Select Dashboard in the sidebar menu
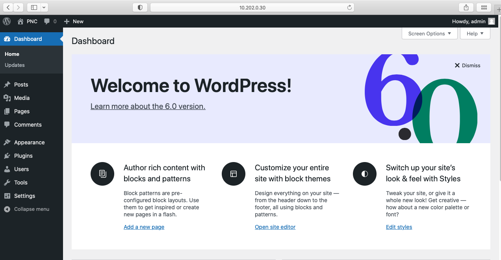The image size is (501, 260). pos(32,39)
